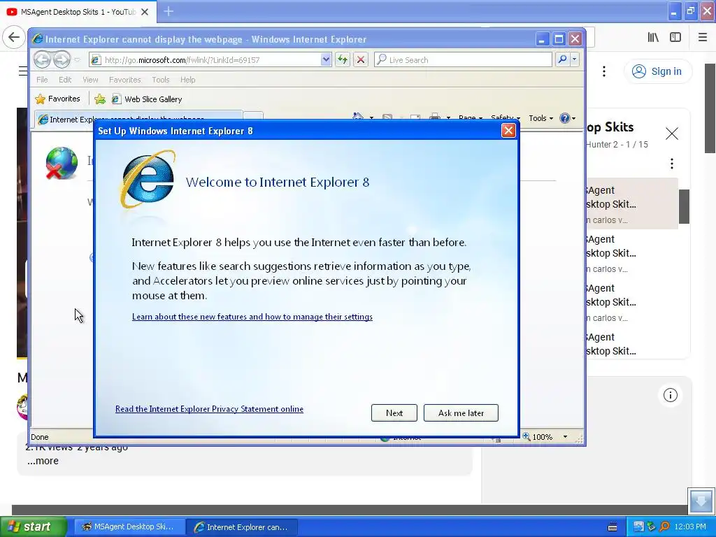Image resolution: width=716 pixels, height=537 pixels.
Task: Switch to MSAgent Desktop Skits taskbar item
Action: click(129, 527)
